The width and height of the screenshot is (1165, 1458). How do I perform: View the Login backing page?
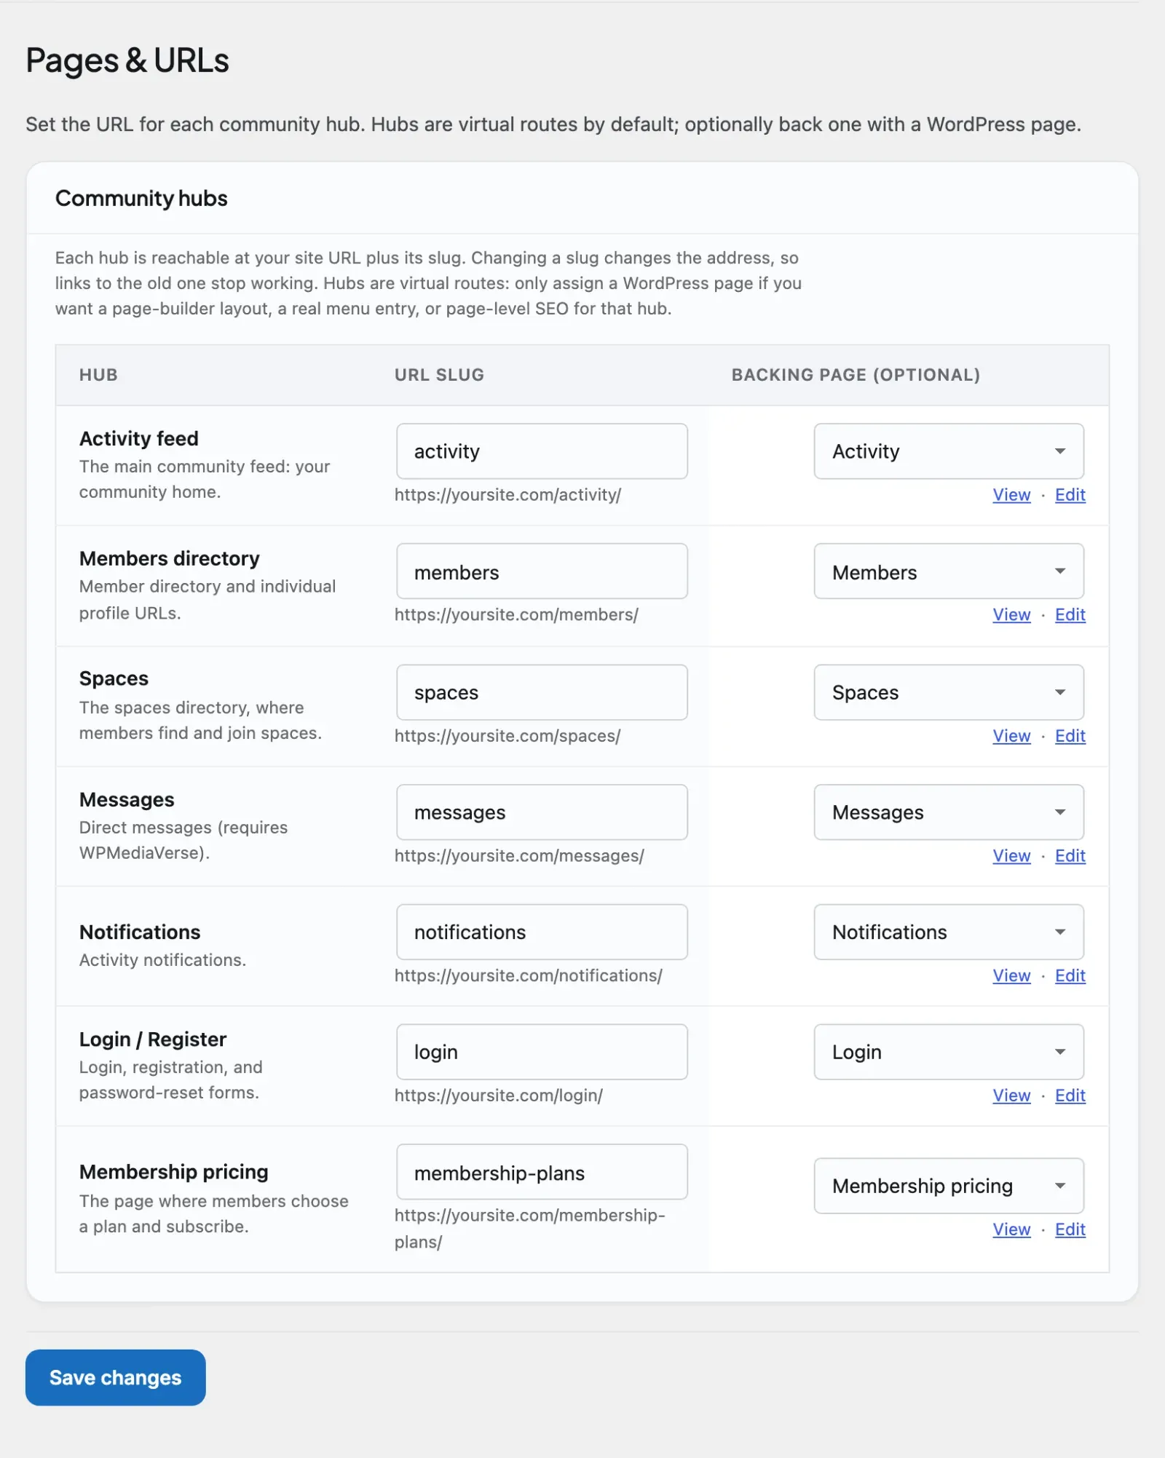pos(1011,1096)
